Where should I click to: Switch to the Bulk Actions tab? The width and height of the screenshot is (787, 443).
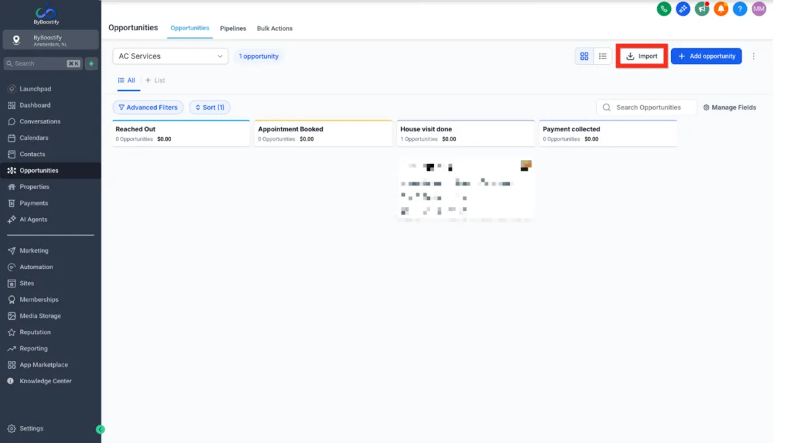coord(275,29)
